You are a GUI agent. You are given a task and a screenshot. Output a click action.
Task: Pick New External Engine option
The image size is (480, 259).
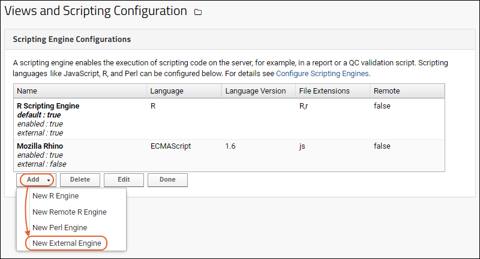[67, 243]
